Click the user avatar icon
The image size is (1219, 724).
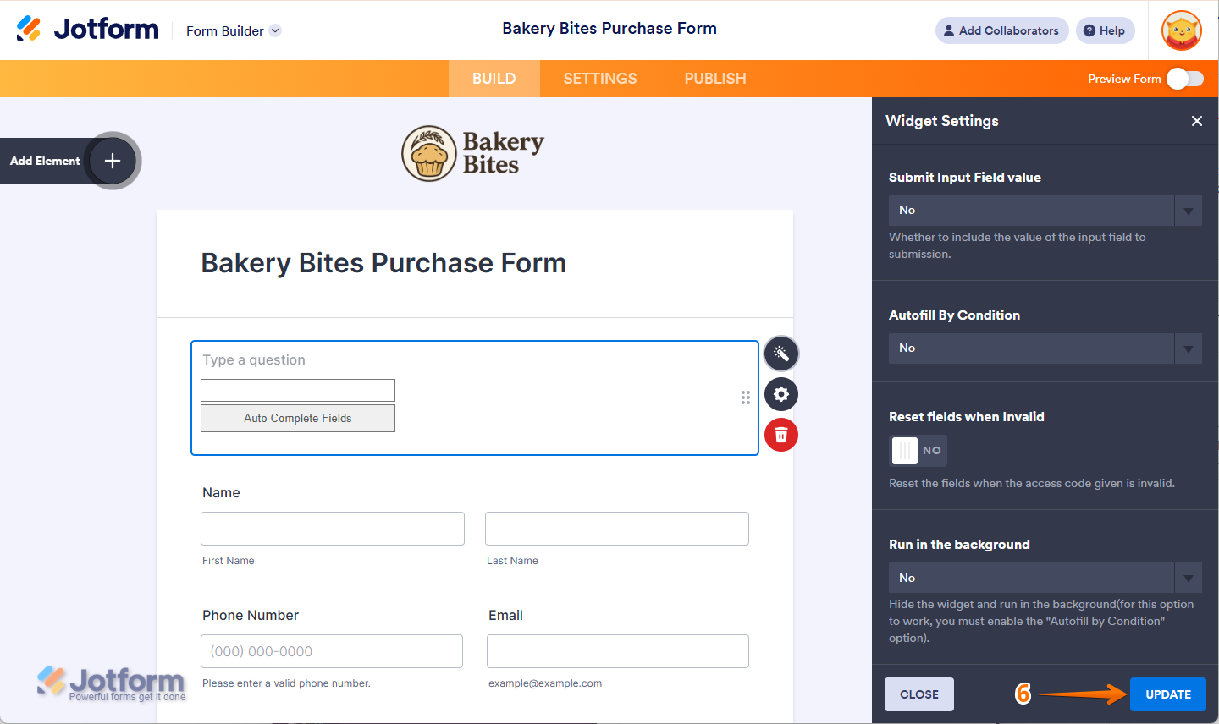point(1181,30)
